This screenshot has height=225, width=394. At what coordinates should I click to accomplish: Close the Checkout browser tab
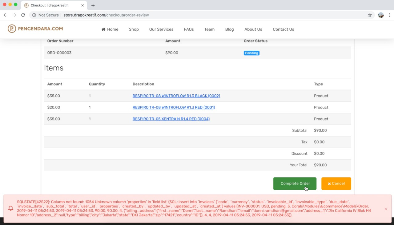click(82, 5)
